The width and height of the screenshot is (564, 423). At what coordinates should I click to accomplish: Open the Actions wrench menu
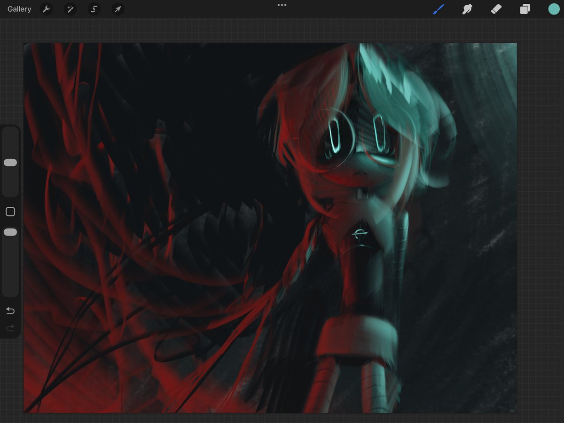coord(46,9)
